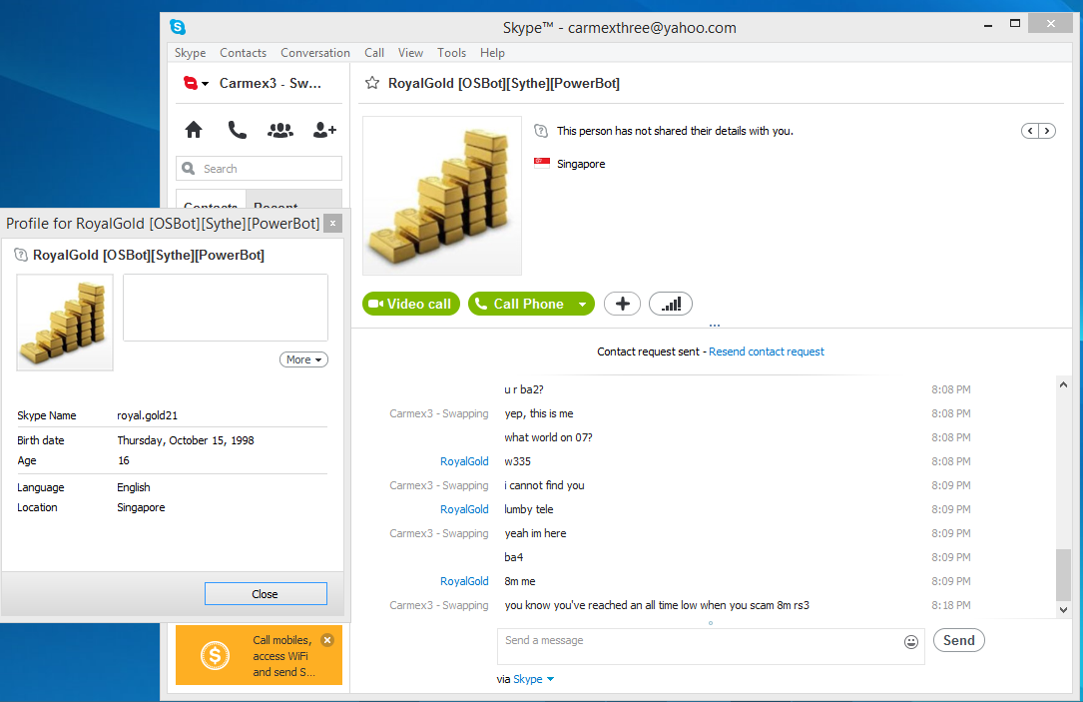Click the create group icon
Image resolution: width=1083 pixels, height=702 pixels.
(x=280, y=129)
